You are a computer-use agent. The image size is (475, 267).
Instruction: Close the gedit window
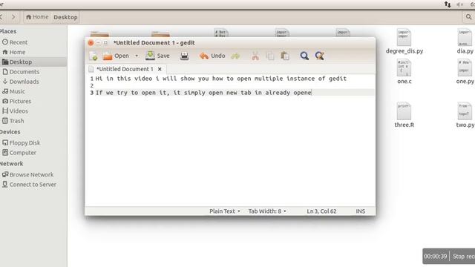[x=91, y=43]
